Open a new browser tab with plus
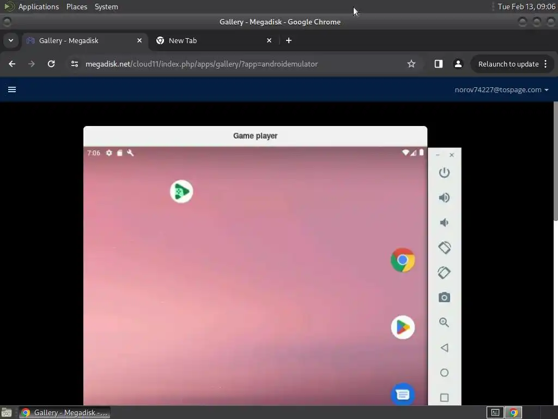This screenshot has width=558, height=419. click(x=289, y=40)
